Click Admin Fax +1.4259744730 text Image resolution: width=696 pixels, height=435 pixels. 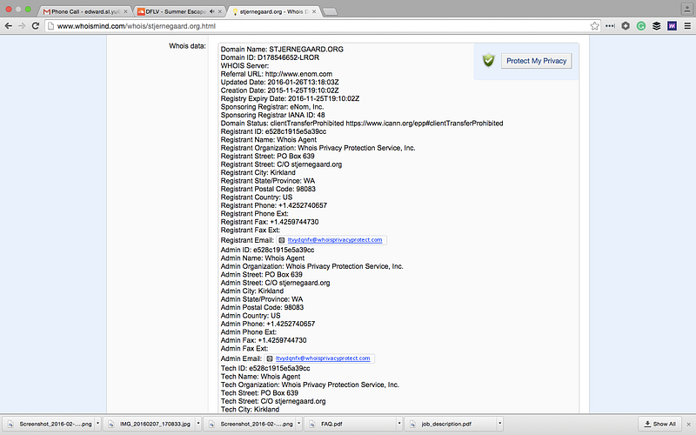pos(264,340)
